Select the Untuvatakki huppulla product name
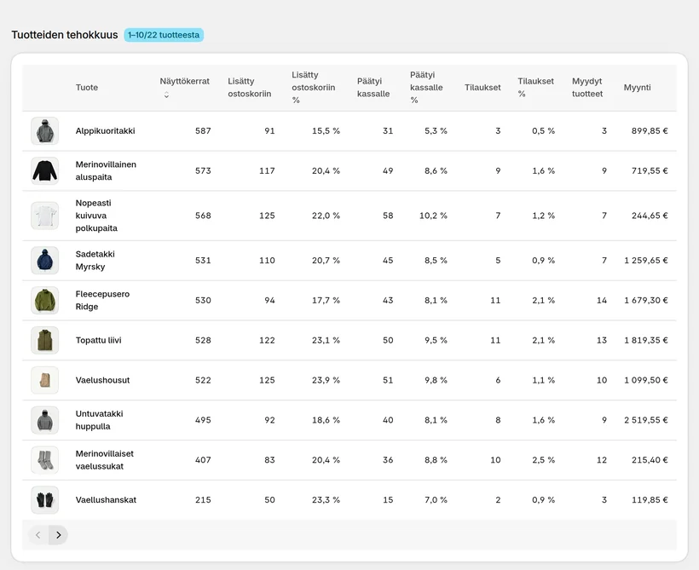The width and height of the screenshot is (699, 570). [99, 420]
